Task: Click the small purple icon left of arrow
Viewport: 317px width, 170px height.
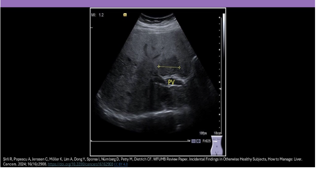Action: click(x=194, y=141)
